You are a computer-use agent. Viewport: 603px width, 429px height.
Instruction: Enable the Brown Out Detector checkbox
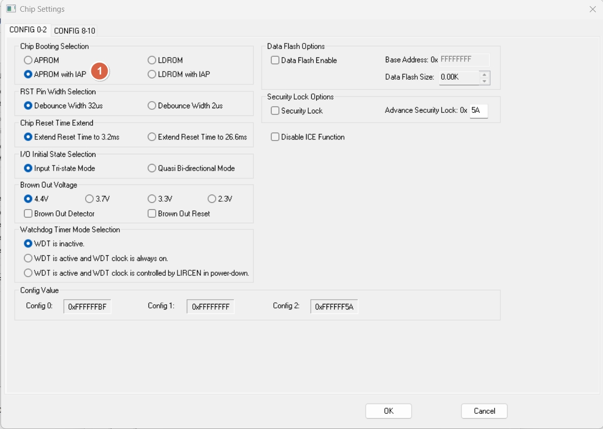pyautogui.click(x=29, y=213)
